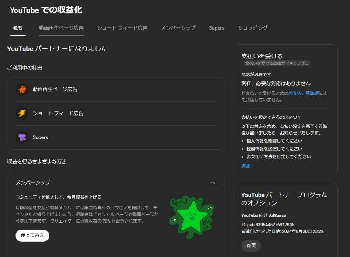Click the 支払いを受ける準備ができています status chip
This screenshot has height=257, width=350.
pyautogui.click(x=276, y=63)
